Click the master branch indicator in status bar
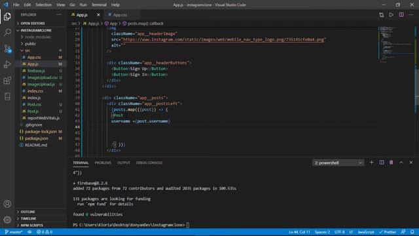 (x=14, y=232)
